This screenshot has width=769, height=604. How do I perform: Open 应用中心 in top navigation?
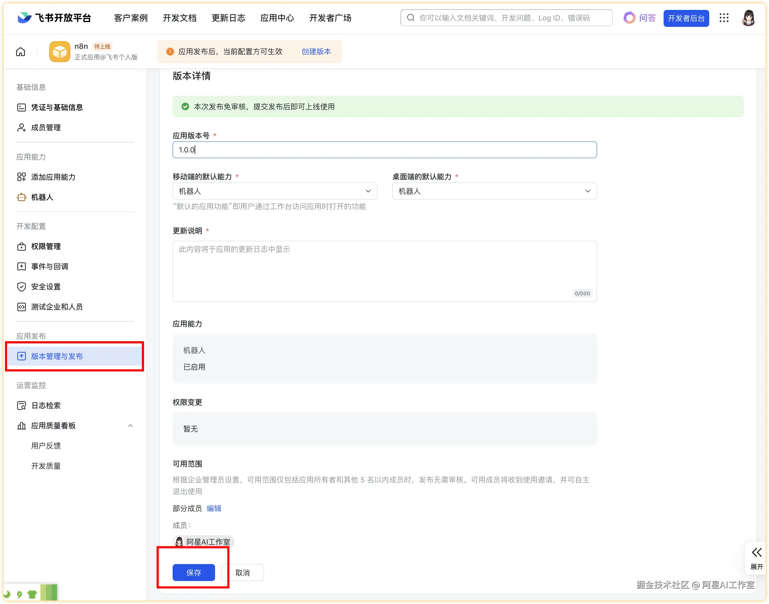277,18
